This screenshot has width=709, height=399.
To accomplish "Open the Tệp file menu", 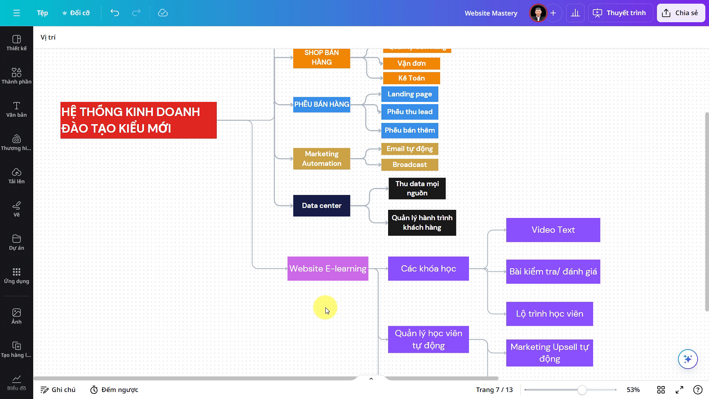I will [x=42, y=13].
